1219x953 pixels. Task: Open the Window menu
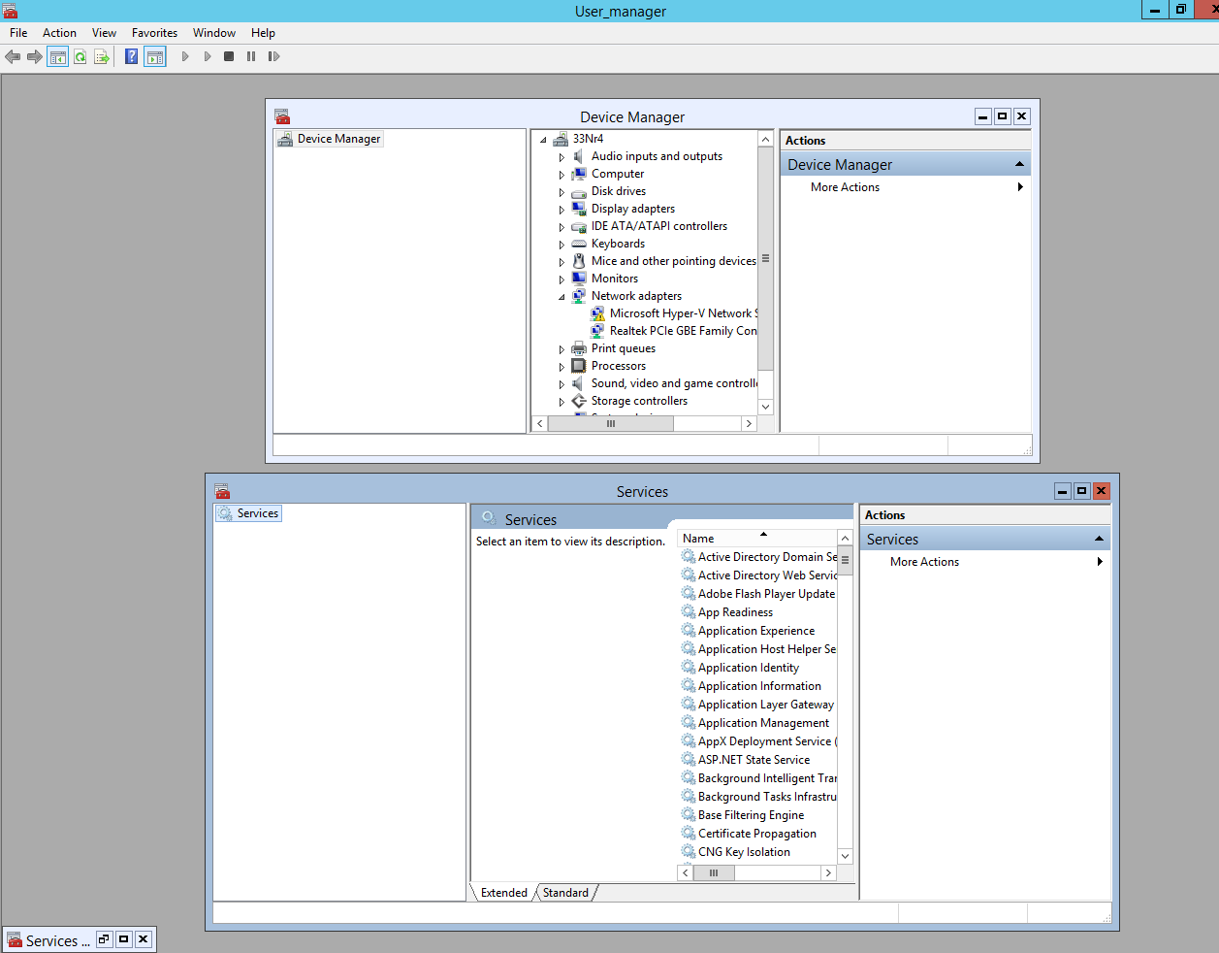click(214, 33)
